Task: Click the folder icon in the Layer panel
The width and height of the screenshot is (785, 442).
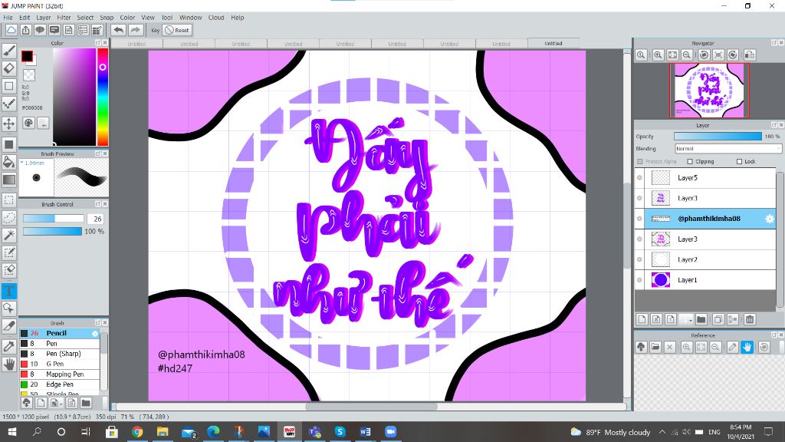Action: coord(701,319)
